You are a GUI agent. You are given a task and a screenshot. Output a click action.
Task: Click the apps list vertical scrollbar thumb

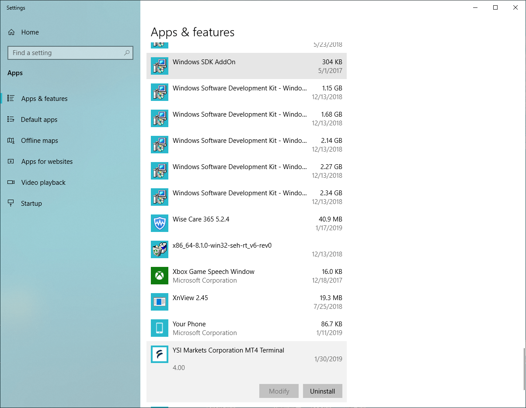[524, 369]
